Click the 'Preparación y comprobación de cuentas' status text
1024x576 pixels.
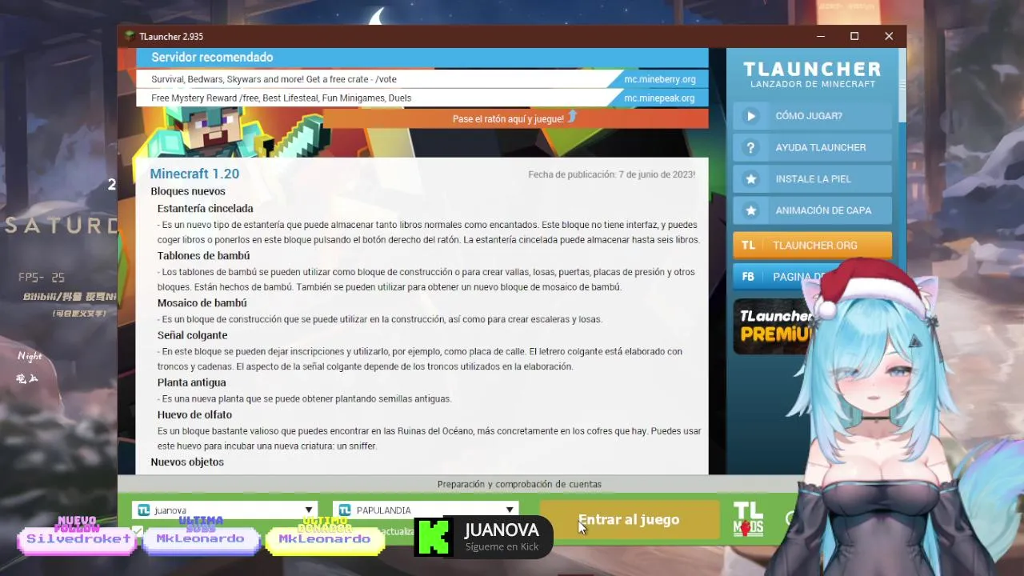[x=519, y=484]
